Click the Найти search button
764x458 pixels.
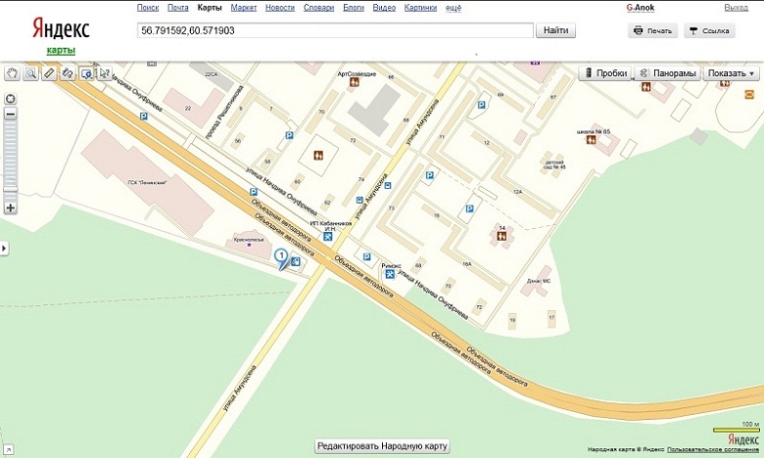(555, 30)
